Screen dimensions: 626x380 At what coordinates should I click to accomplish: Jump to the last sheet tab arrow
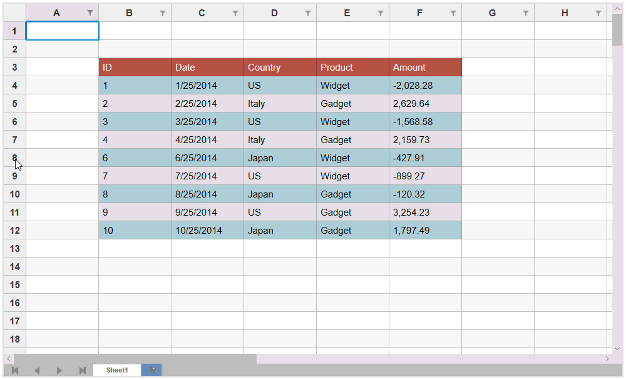point(82,371)
